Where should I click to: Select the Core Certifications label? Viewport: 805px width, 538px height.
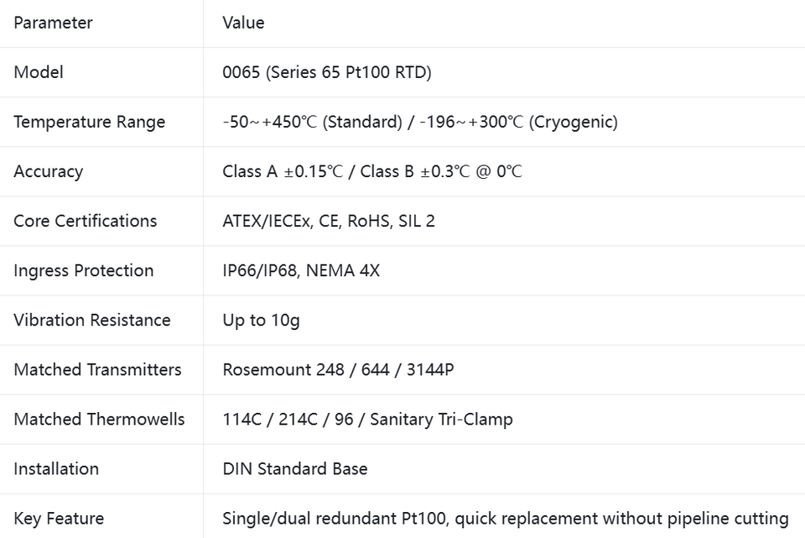(86, 221)
